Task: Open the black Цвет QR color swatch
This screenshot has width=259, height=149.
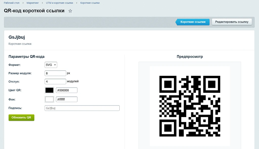Action: pos(49,90)
